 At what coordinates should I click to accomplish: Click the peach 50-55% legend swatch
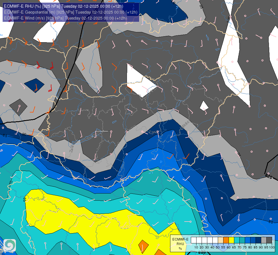pos(221,240)
